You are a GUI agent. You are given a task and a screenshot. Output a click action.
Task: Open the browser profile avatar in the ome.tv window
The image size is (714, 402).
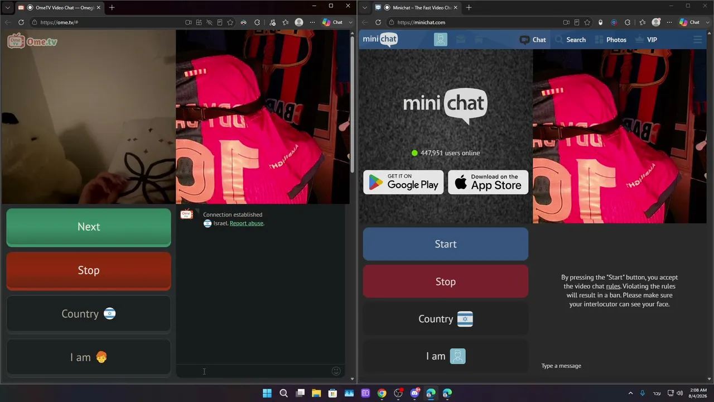[x=299, y=22]
